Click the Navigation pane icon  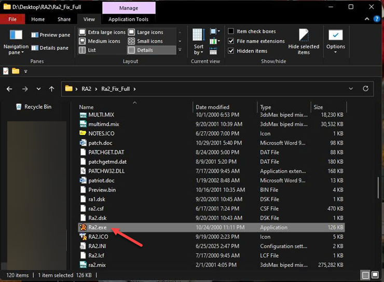point(16,35)
